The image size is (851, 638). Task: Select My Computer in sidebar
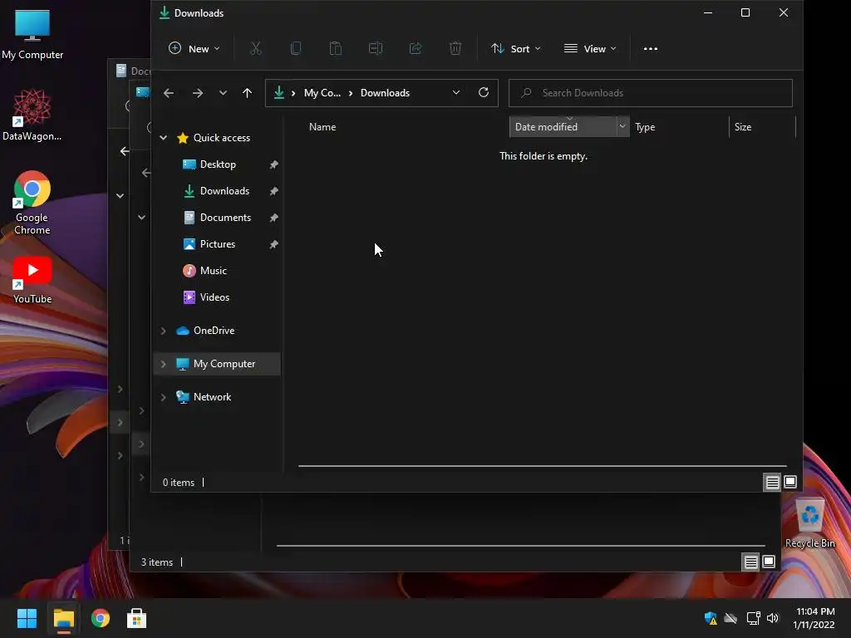pyautogui.click(x=224, y=364)
